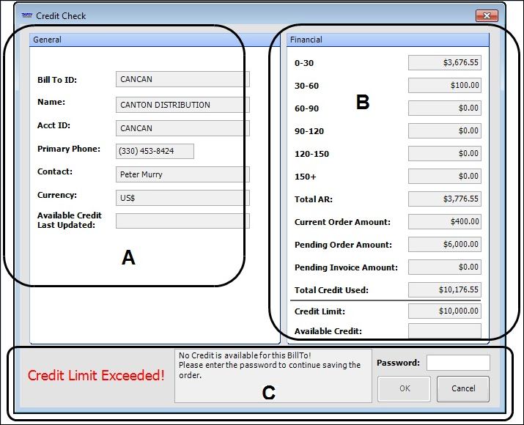The width and height of the screenshot is (524, 425).
Task: Select the Acct ID field with CANCAN
Action: 182,128
